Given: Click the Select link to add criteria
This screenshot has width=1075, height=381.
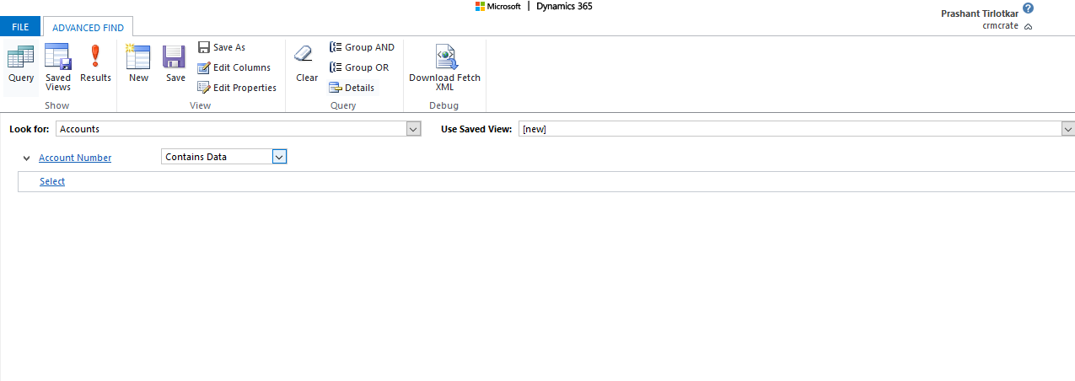Looking at the screenshot, I should tap(52, 181).
